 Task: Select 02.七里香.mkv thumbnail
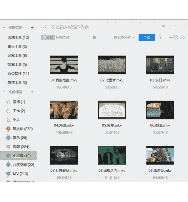pyautogui.click(x=112, y=65)
